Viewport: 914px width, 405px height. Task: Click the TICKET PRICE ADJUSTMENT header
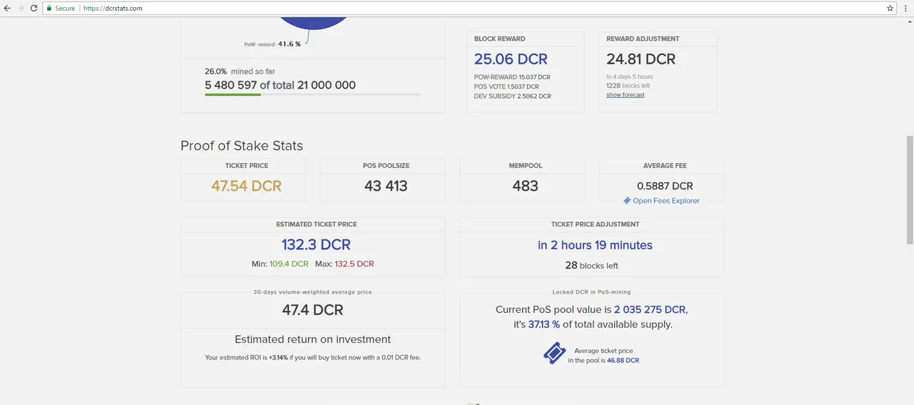click(x=596, y=224)
